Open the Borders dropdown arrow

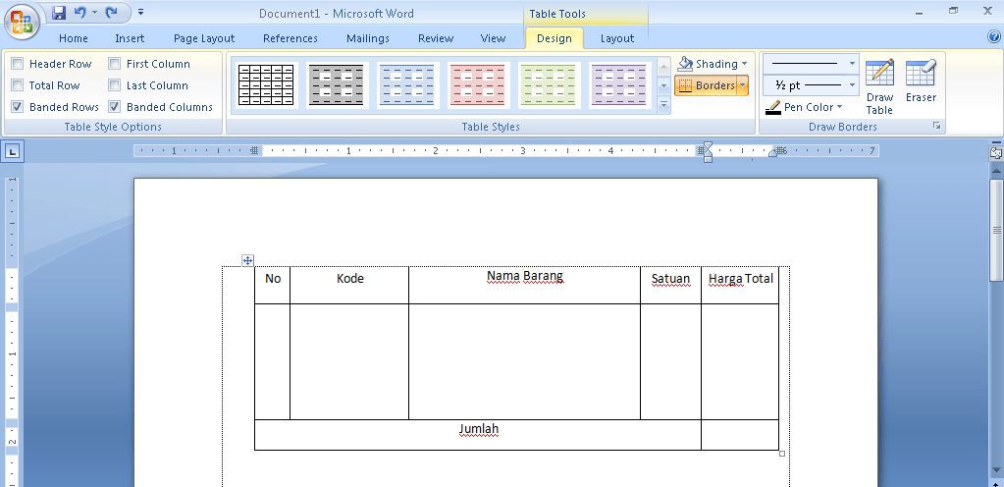pyautogui.click(x=743, y=85)
